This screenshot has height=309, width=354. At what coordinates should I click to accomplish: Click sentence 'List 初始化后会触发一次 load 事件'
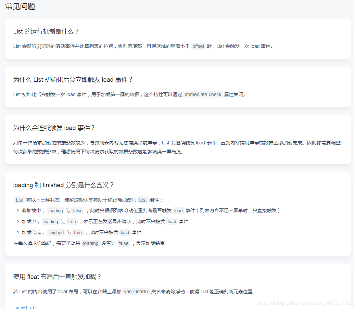point(129,94)
